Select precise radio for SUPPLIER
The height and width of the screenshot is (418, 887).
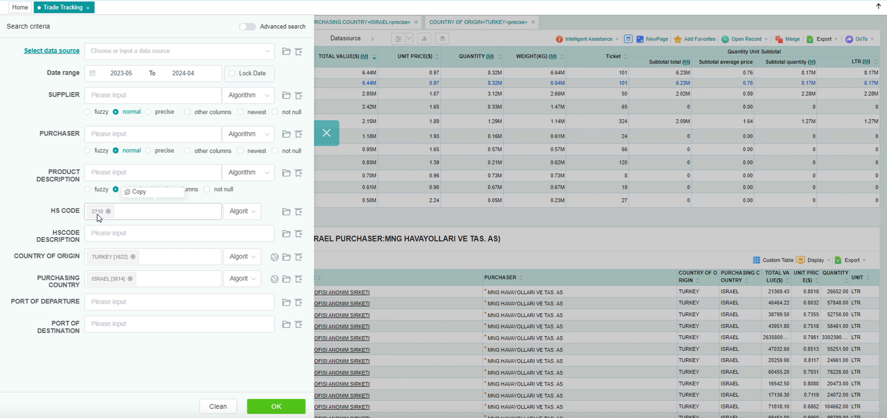(x=148, y=112)
